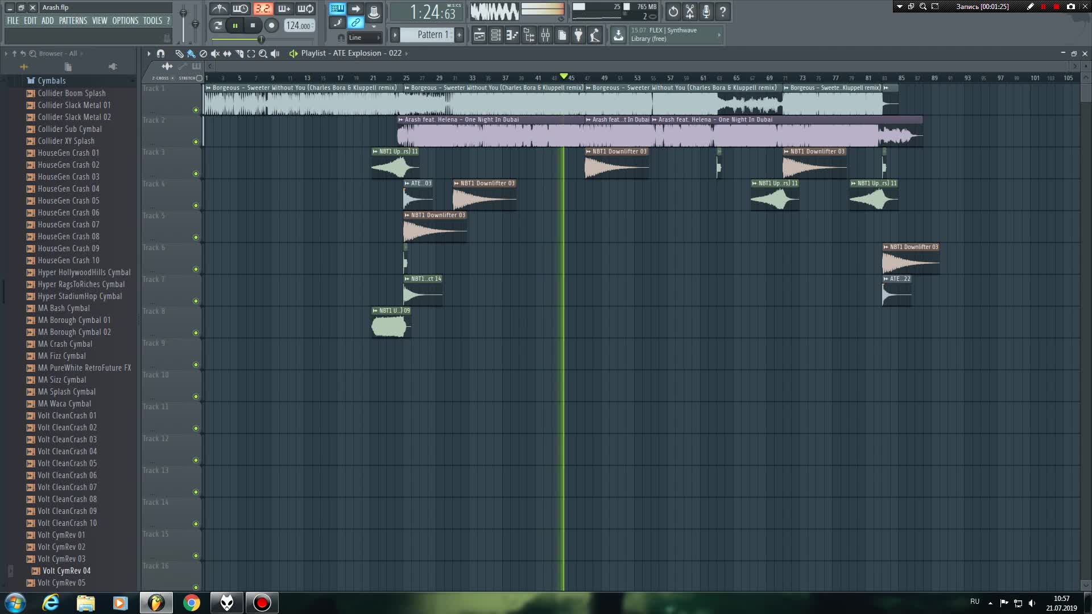Open the OPTIONS menu

point(125,20)
